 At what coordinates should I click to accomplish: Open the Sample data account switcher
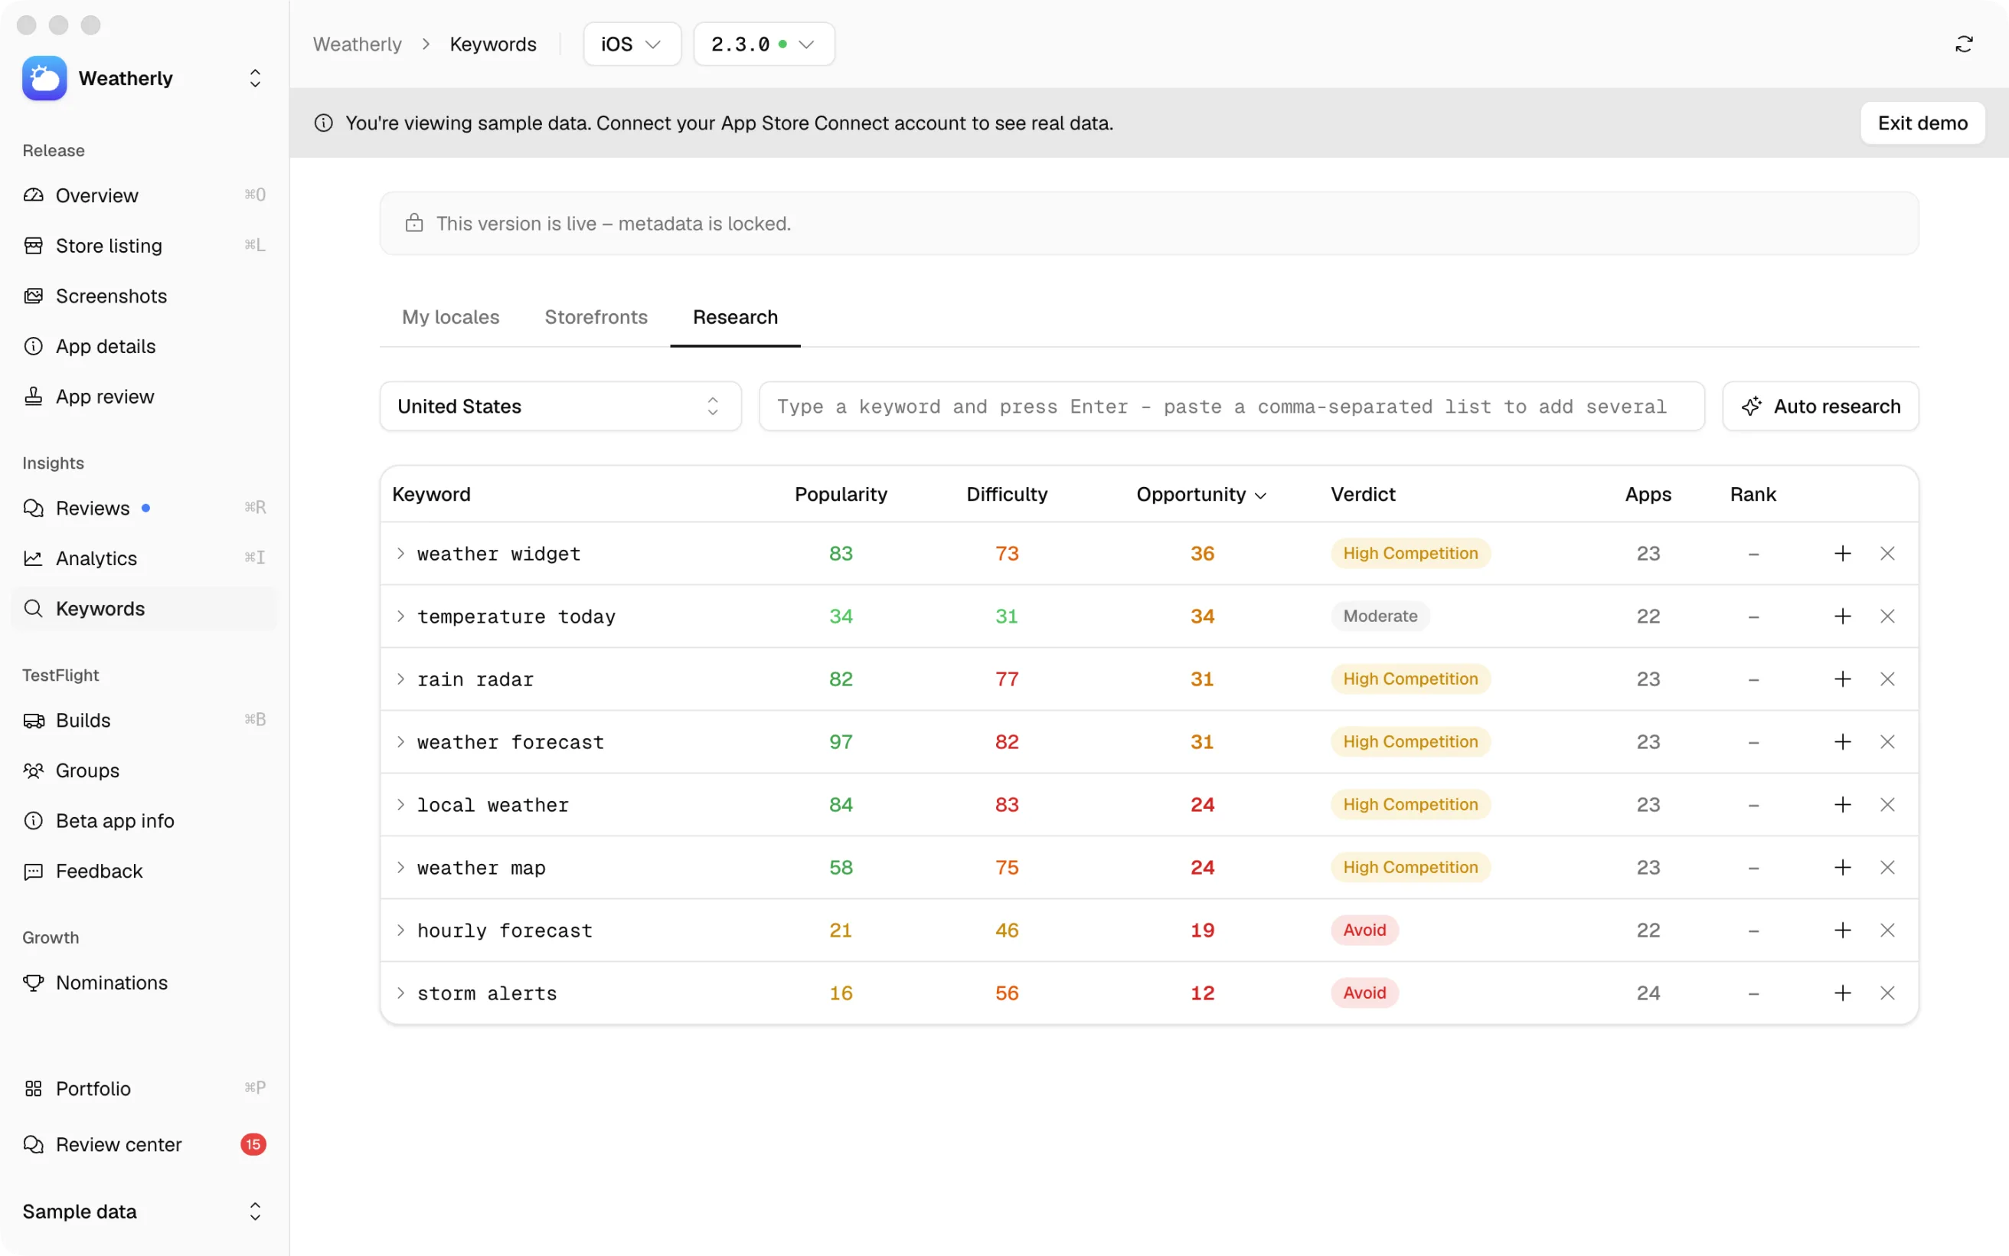tap(144, 1211)
